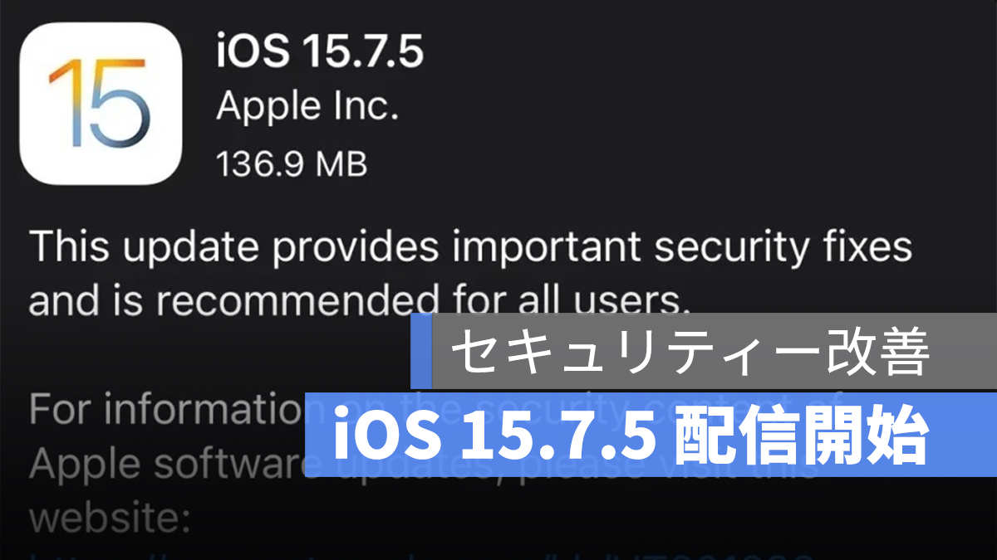Select the iOS 15.7.5 update title
Image resolution: width=997 pixels, height=560 pixels.
320,53
